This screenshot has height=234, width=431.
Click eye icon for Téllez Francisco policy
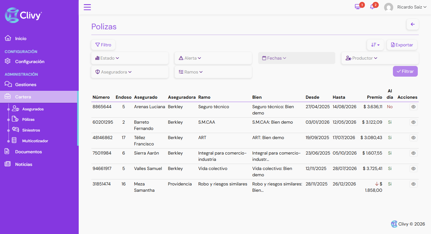point(413,138)
